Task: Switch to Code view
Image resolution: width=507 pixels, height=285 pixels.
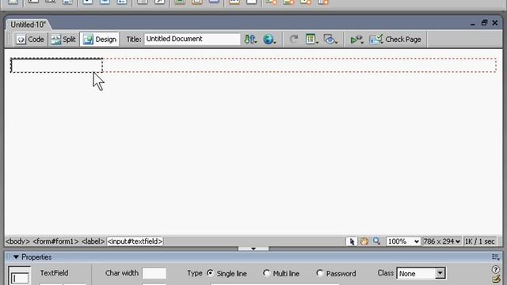Action: (x=30, y=40)
